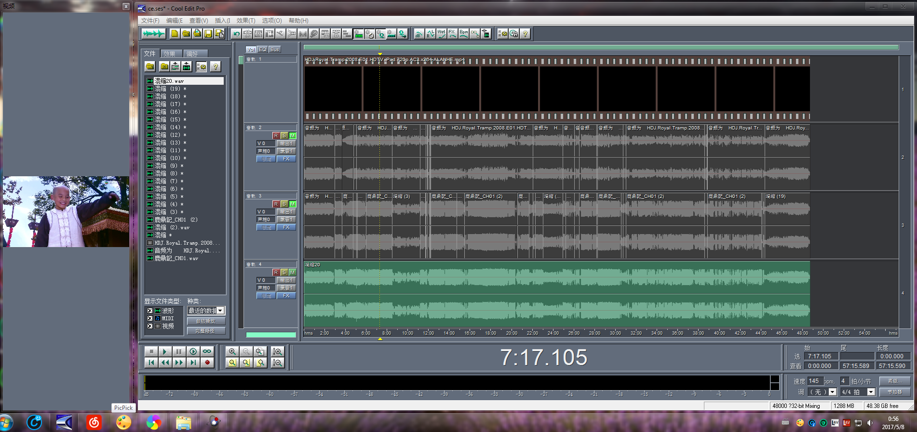Open the 种类 sort dropdown
917x432 pixels.
click(x=220, y=311)
